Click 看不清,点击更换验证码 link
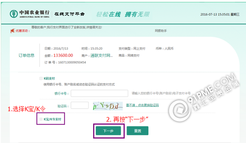This screenshot has height=143, width=246. point(142,105)
